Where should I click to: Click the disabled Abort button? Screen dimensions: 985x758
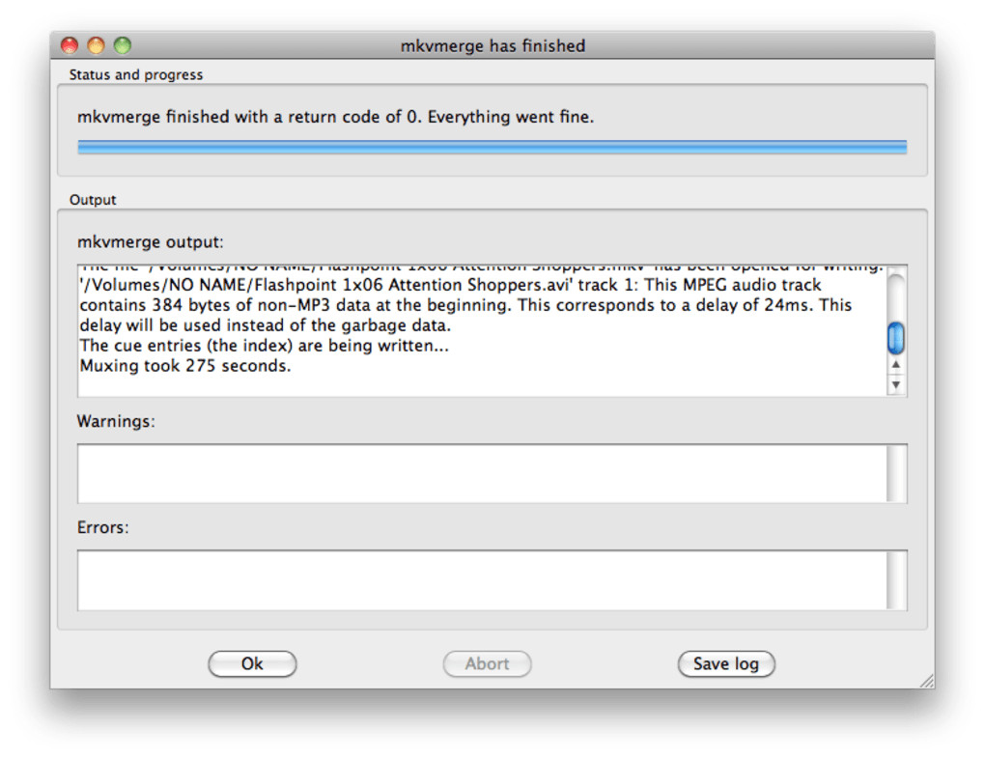coord(487,663)
